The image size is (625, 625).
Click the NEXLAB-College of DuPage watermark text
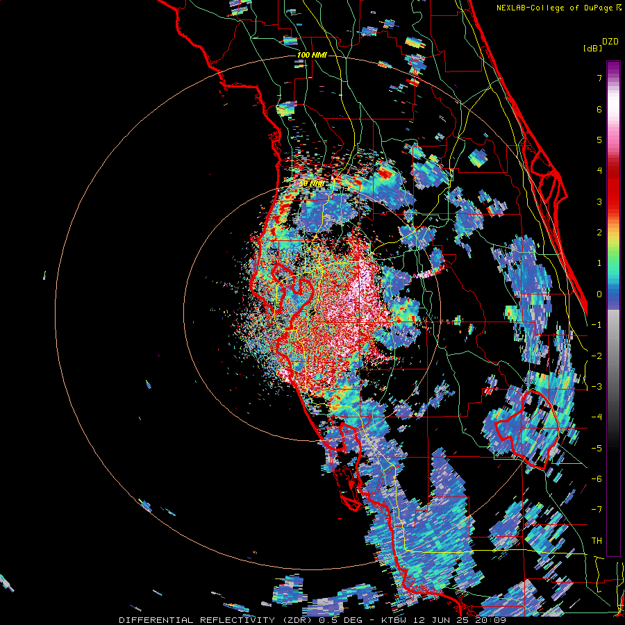click(558, 8)
